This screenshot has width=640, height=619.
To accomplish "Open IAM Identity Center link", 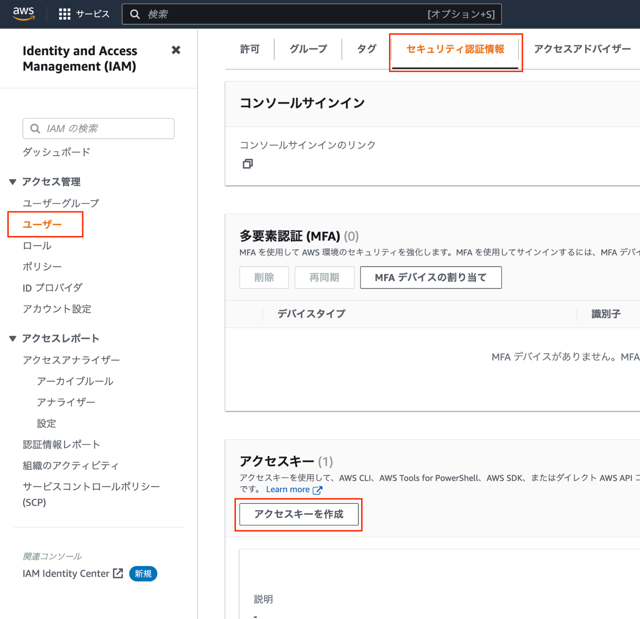I will (x=66, y=574).
